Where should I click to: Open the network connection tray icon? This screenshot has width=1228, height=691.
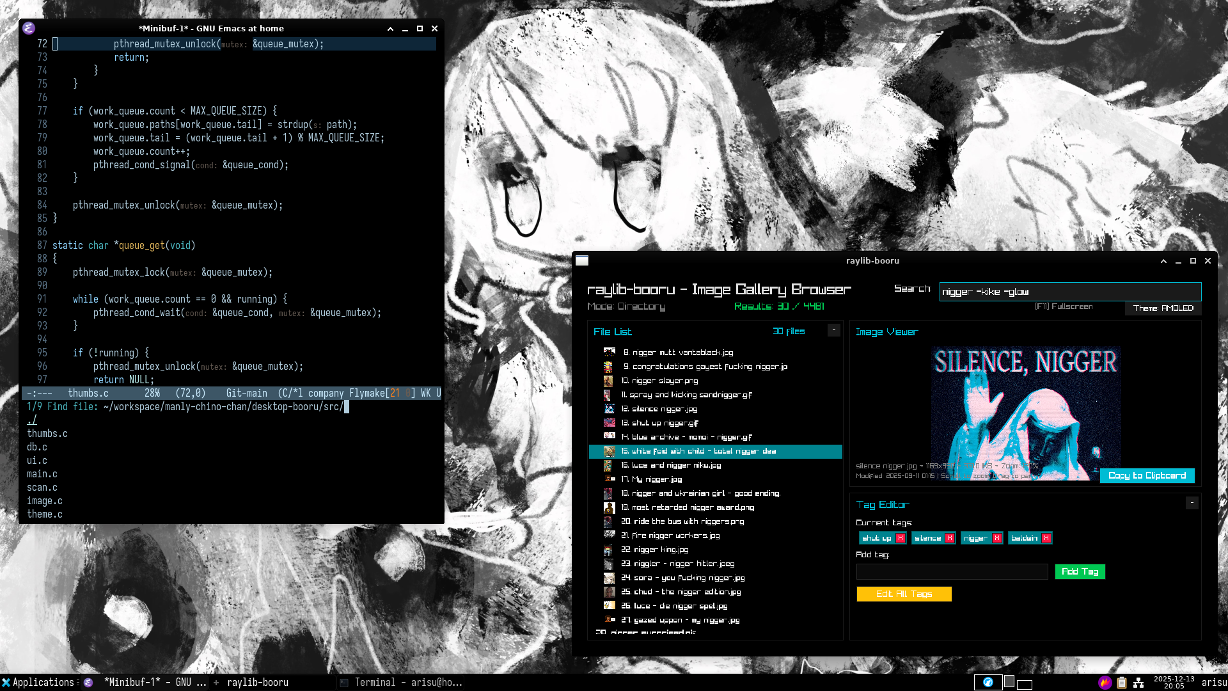pyautogui.click(x=1138, y=682)
